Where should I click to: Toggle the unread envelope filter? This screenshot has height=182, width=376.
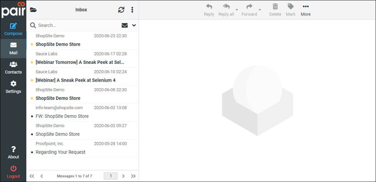point(125,25)
